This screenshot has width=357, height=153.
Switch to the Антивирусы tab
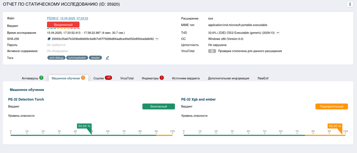(30, 78)
